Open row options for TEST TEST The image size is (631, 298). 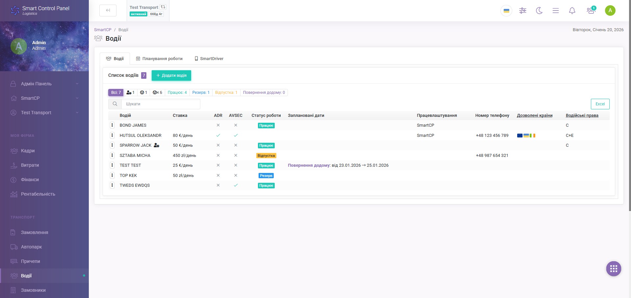tap(112, 165)
